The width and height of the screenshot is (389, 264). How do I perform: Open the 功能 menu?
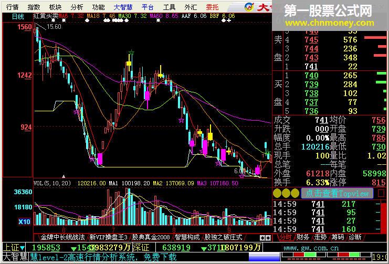click(98, 7)
